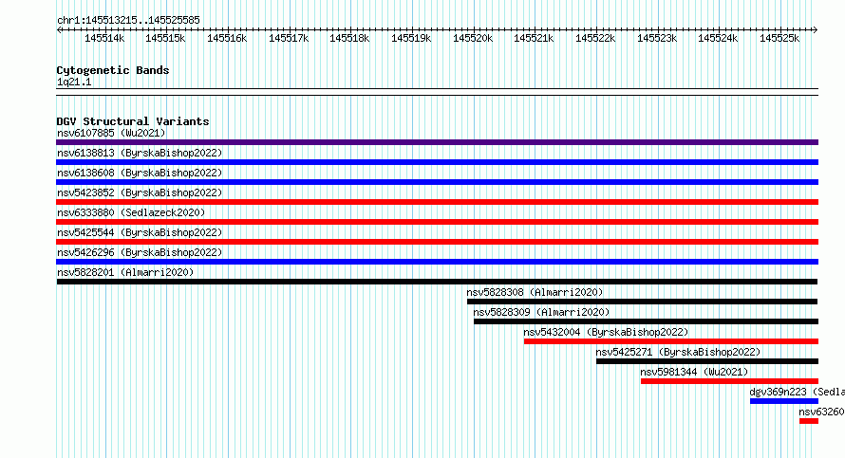The height and width of the screenshot is (458, 845).
Task: Click the black bar under nsv5828308
Action: [643, 302]
